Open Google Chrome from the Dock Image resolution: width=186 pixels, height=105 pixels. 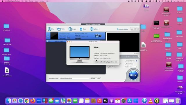(26, 101)
